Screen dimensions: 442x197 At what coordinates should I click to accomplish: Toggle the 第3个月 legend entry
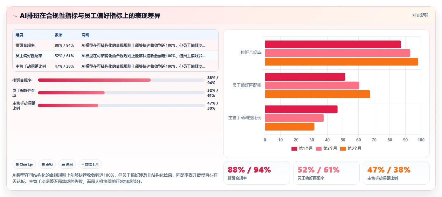pos(351,148)
